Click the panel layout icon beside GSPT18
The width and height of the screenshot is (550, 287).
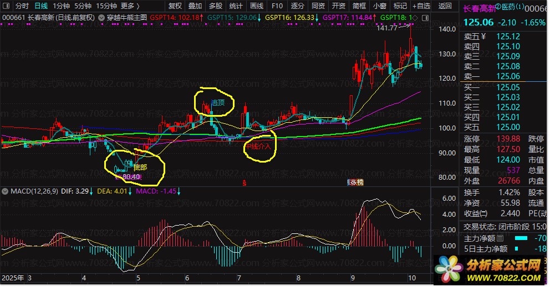tap(425, 18)
